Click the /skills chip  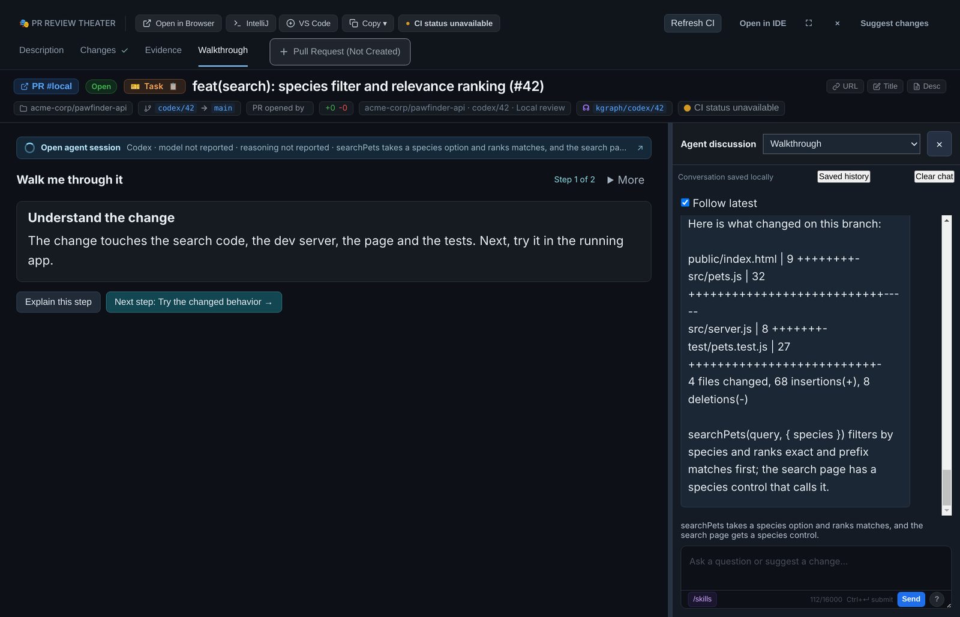pos(702,599)
